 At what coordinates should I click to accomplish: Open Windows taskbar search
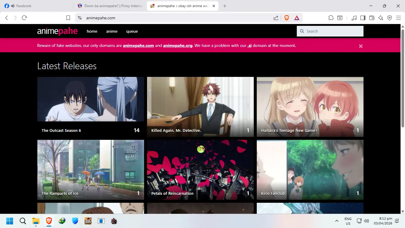23,221
